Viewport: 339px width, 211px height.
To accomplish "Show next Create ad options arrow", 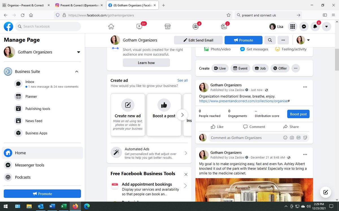I will click(182, 115).
